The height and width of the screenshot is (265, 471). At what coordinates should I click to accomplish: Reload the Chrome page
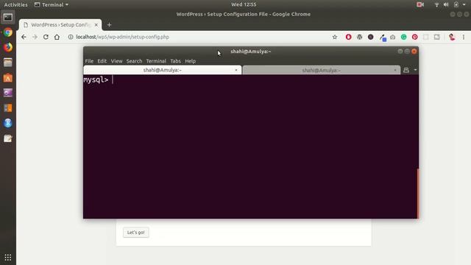click(x=46, y=37)
